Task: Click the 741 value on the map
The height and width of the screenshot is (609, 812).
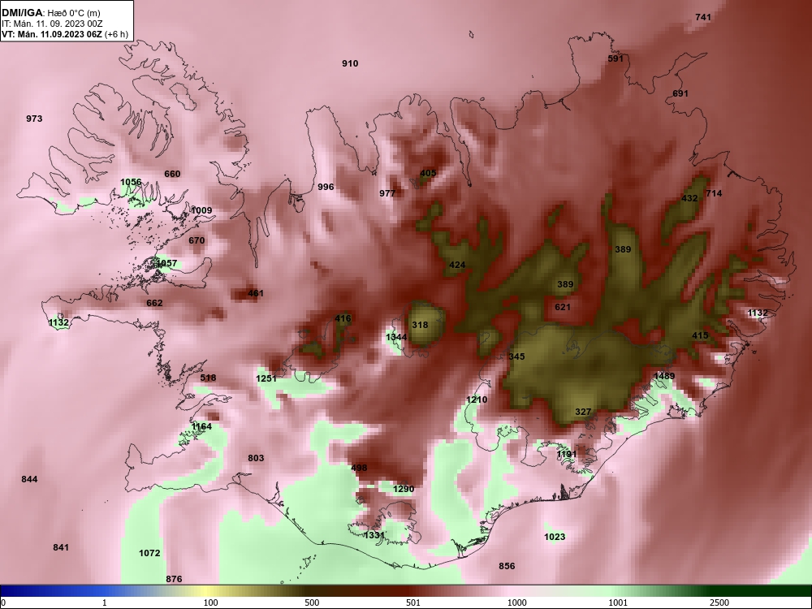Action: (702, 17)
